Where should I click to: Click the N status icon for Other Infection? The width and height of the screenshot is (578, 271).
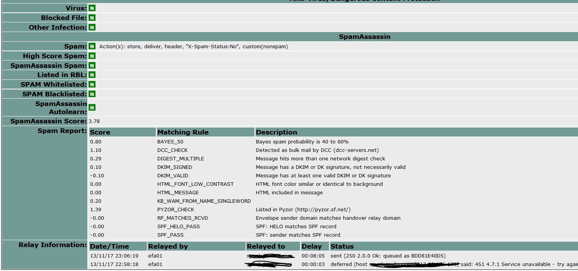(92, 27)
